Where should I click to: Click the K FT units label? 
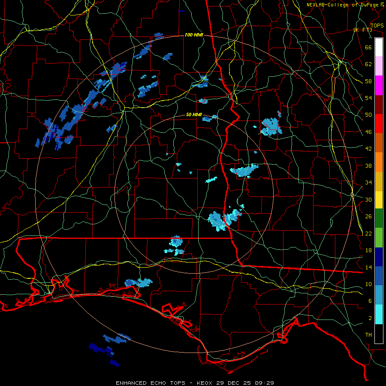coord(362,30)
